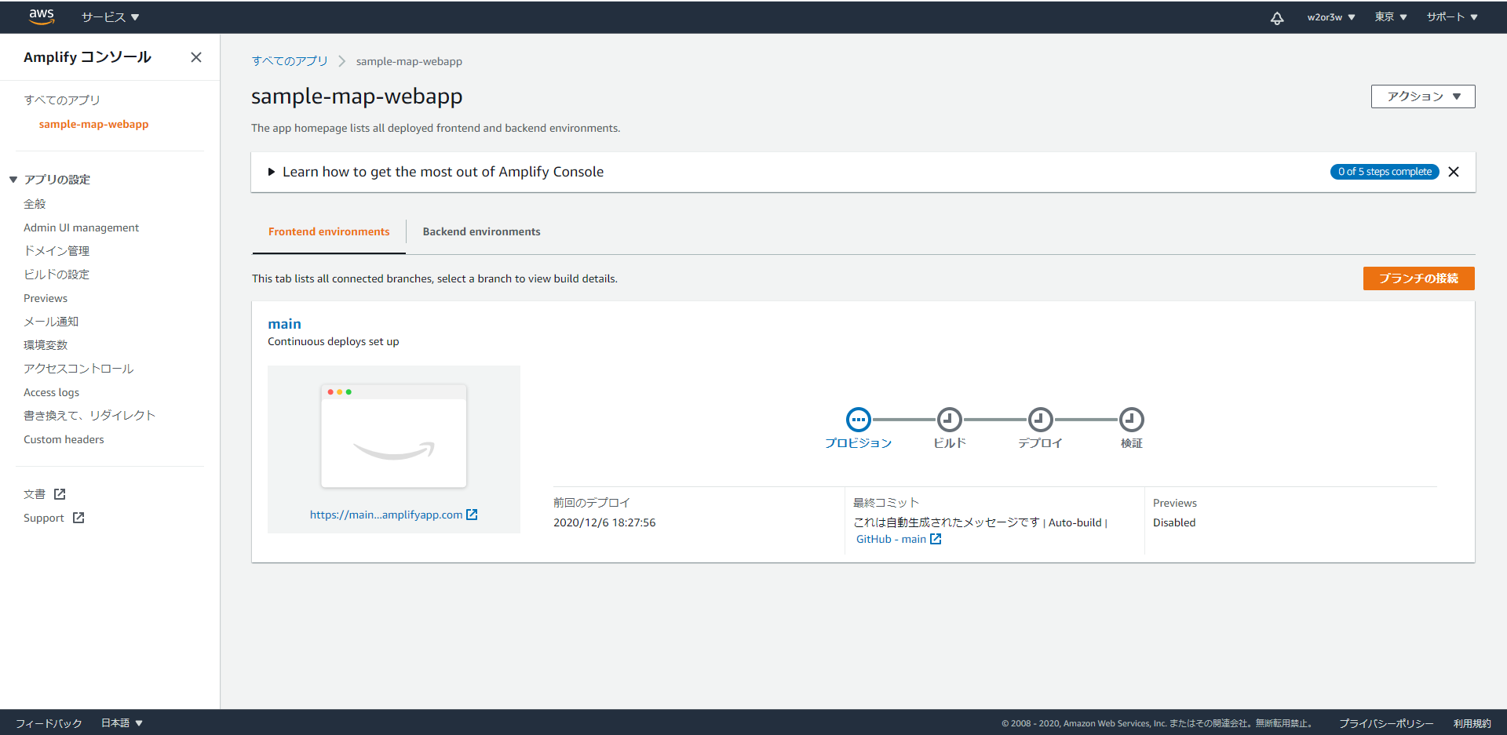Select すべてのアプリ in sidebar
Image resolution: width=1507 pixels, height=735 pixels.
tap(62, 100)
